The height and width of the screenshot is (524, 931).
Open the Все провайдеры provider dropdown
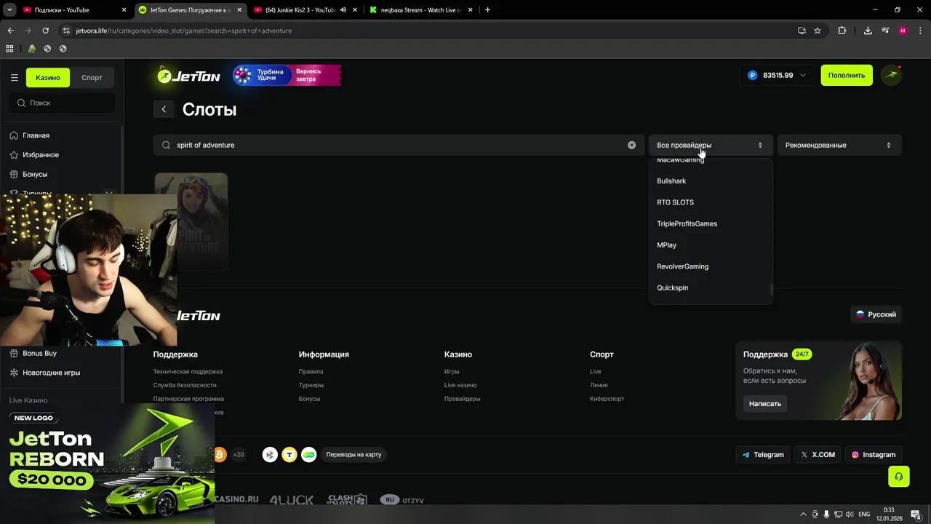(709, 145)
